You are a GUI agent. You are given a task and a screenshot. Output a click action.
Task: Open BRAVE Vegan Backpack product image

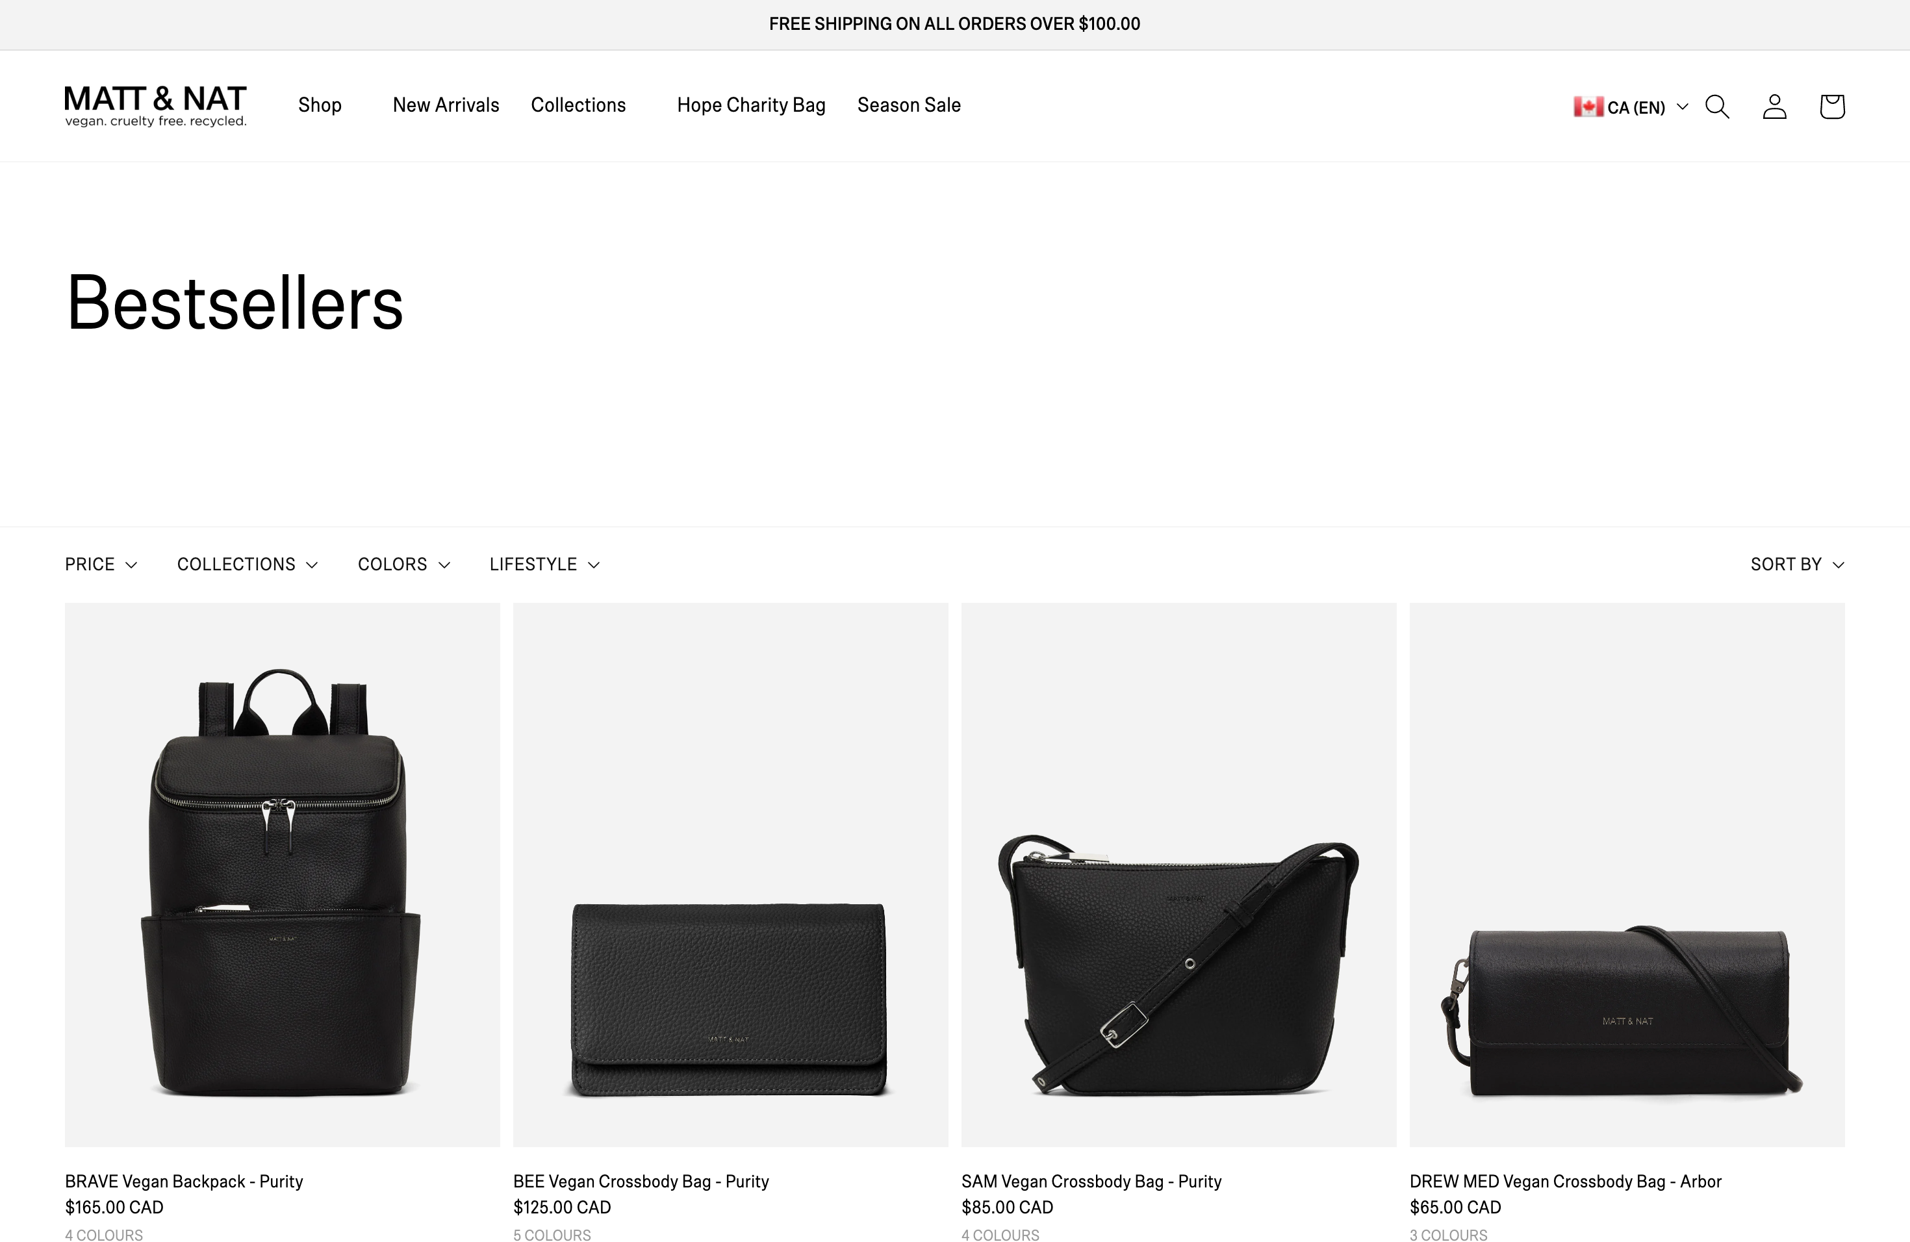[x=283, y=874]
